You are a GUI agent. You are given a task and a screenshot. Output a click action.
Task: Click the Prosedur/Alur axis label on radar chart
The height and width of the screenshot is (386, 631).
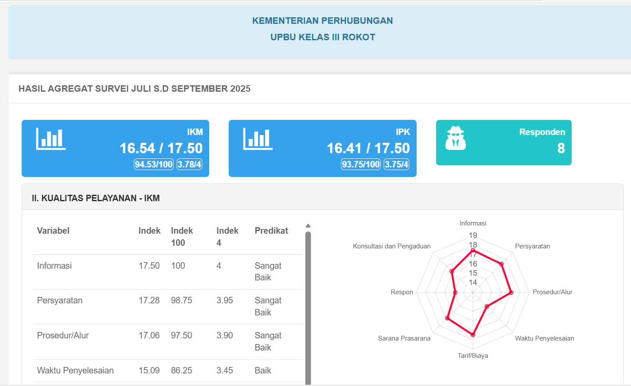click(x=553, y=292)
